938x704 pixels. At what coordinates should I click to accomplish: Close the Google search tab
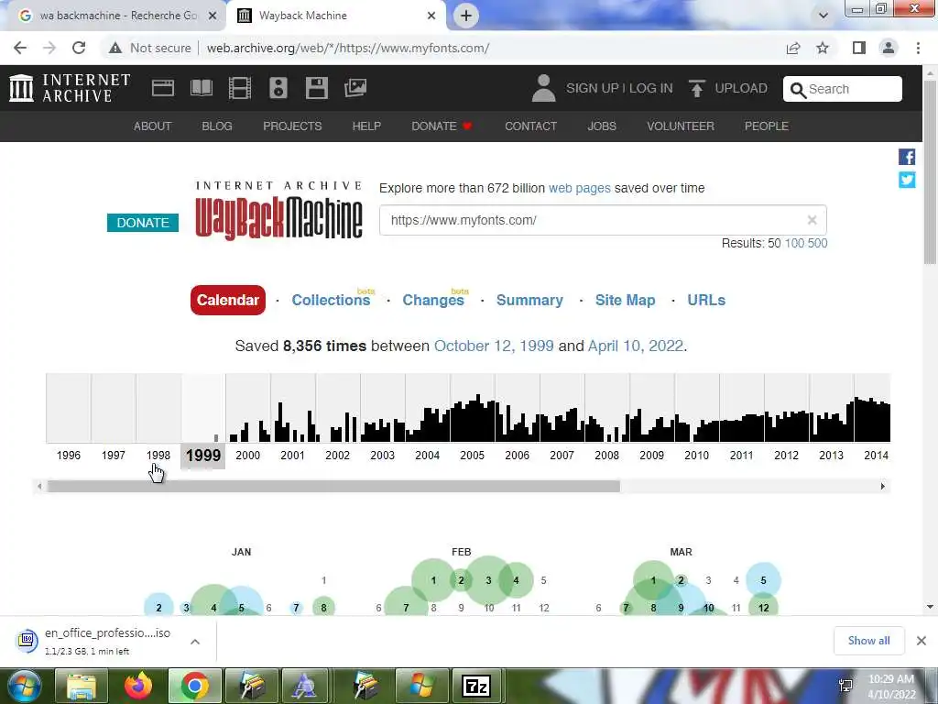coord(213,16)
